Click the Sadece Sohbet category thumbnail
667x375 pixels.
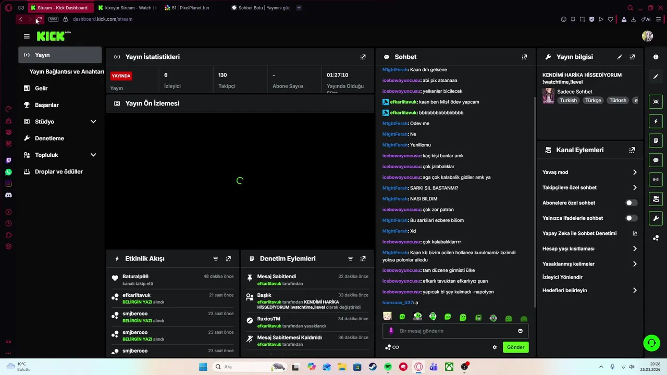[548, 96]
